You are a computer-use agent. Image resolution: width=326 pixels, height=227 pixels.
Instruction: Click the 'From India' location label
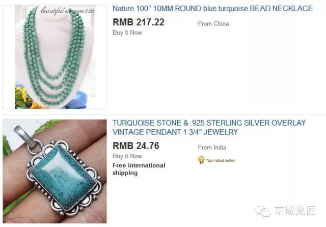click(212, 147)
